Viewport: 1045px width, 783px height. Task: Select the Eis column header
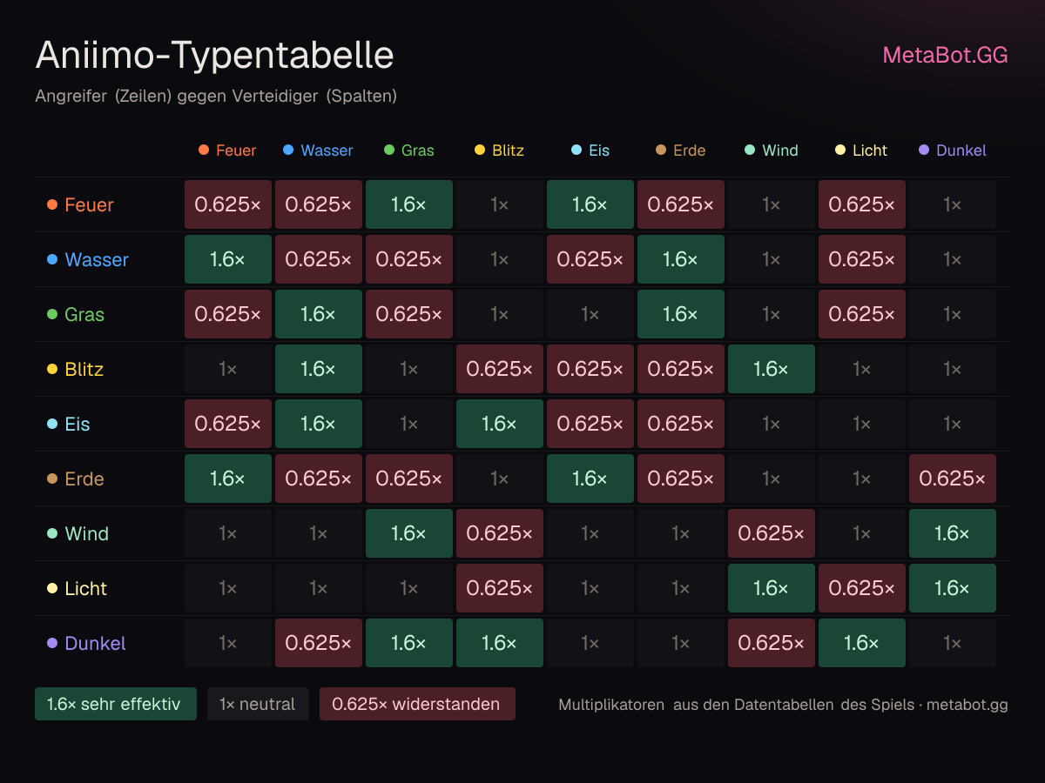[x=590, y=151]
